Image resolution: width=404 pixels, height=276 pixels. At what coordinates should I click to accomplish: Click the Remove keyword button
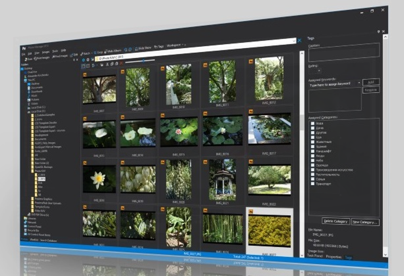click(371, 90)
